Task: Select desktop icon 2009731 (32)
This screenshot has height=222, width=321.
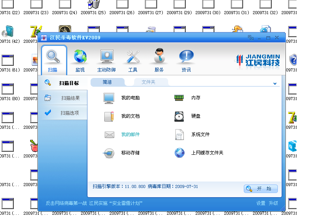Action: pos(265,7)
